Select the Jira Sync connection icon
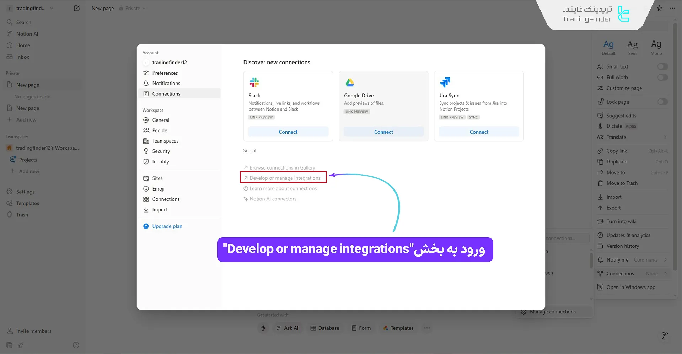This screenshot has width=682, height=354. pos(445,82)
